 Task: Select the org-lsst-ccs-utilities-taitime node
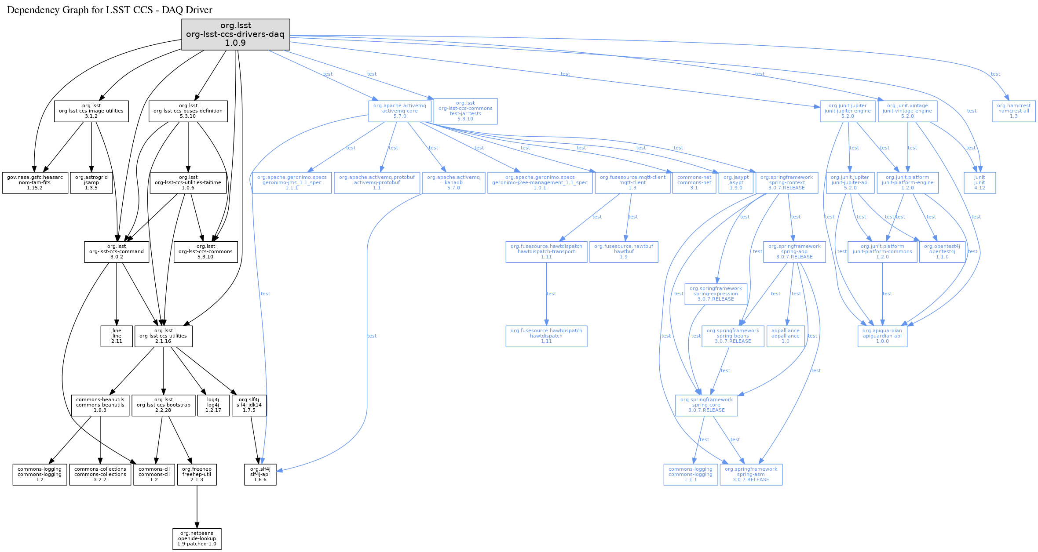(188, 183)
